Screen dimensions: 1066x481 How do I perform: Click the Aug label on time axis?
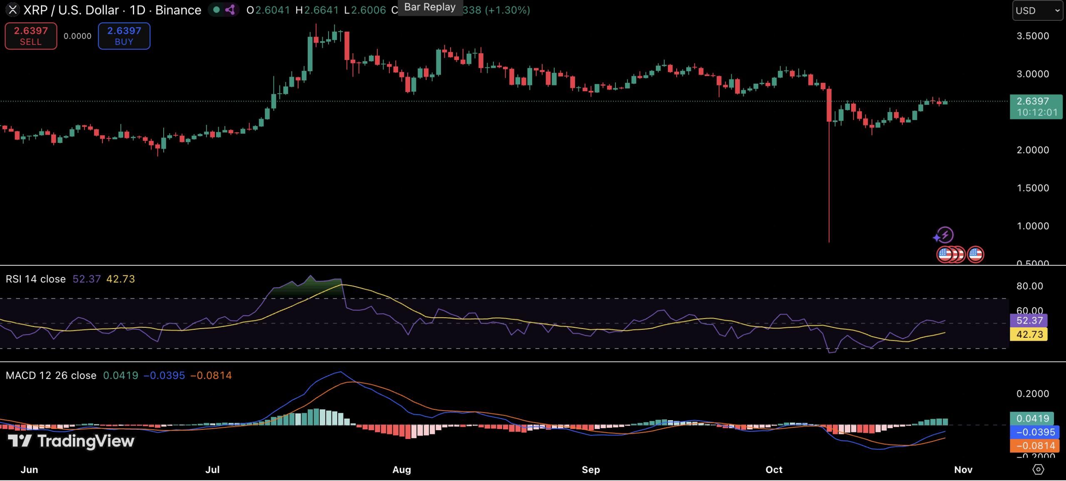(x=401, y=470)
